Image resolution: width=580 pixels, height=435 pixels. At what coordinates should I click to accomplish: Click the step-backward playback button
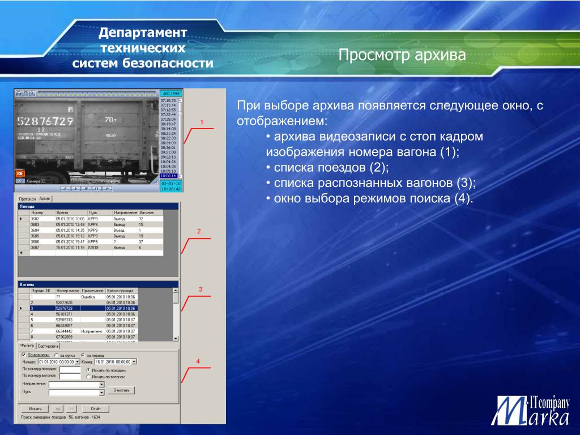[x=66, y=189]
